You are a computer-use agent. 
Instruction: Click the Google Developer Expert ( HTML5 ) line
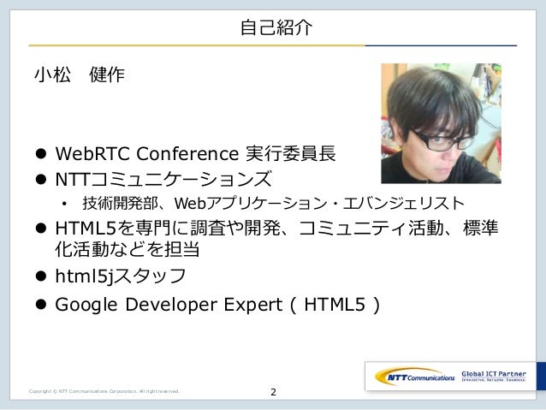click(x=217, y=305)
